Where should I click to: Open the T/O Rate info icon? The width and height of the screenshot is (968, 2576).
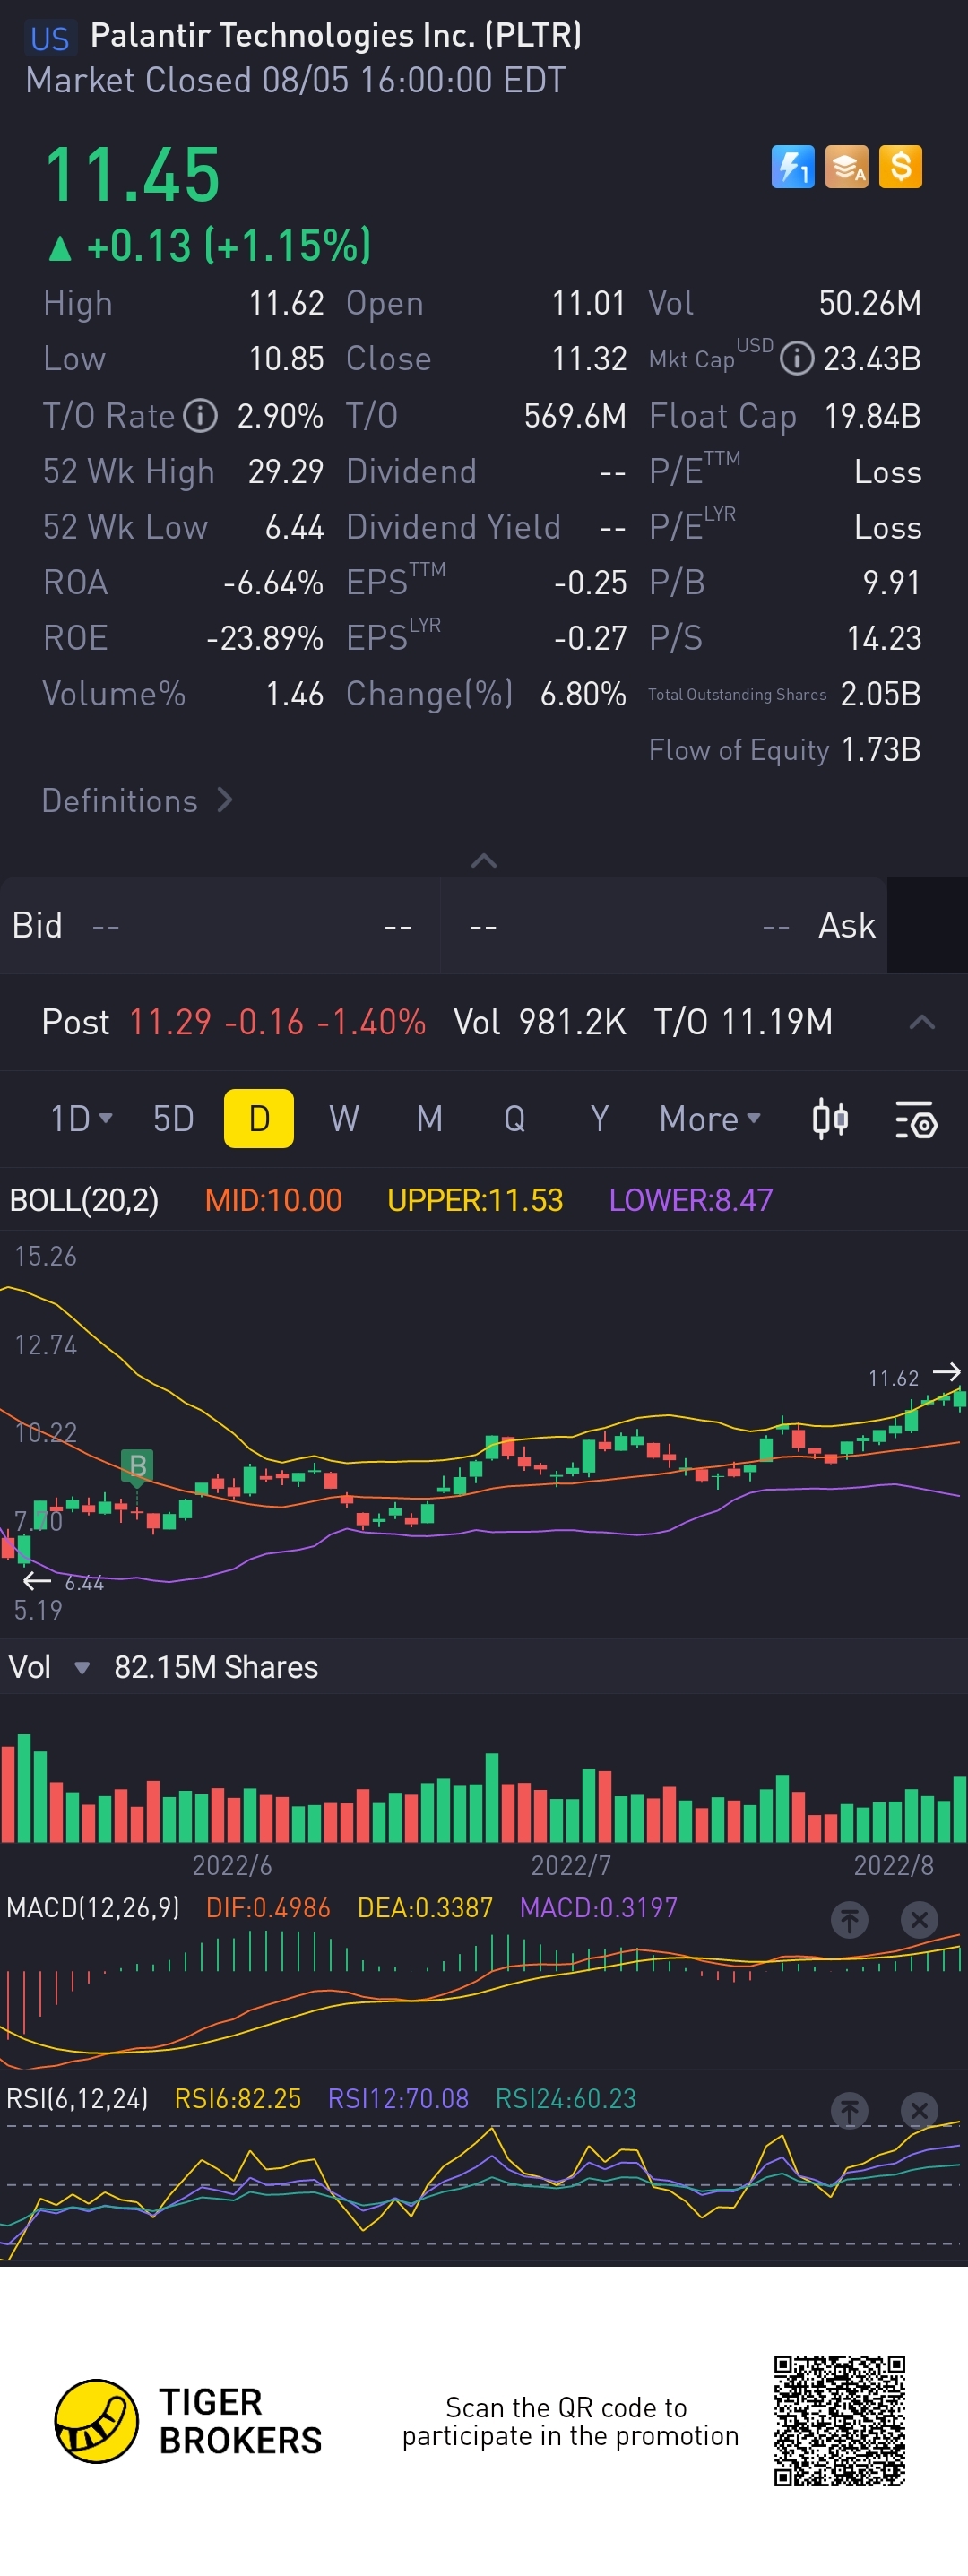tap(200, 415)
